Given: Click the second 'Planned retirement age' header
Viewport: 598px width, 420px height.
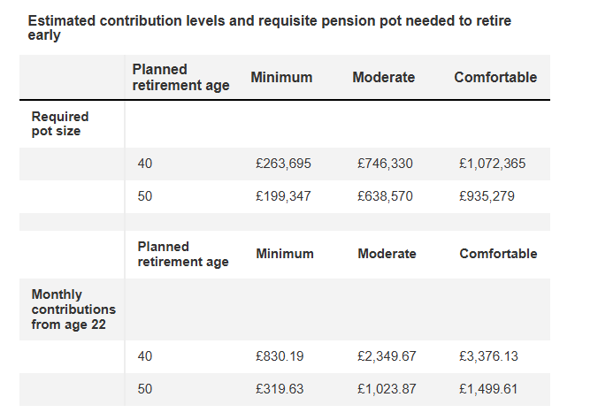Looking at the screenshot, I should pos(183,255).
